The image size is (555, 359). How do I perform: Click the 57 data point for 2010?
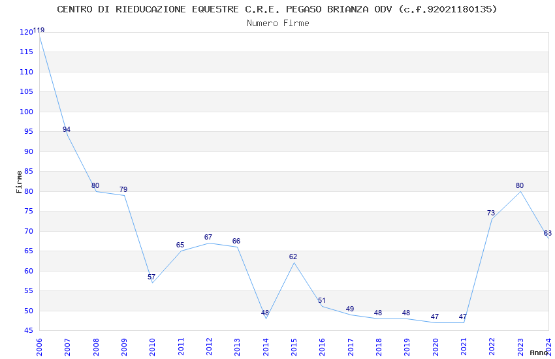tap(151, 277)
